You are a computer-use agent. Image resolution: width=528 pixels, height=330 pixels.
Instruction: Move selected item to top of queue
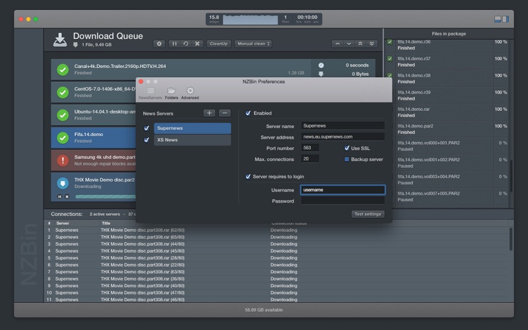tap(360, 44)
